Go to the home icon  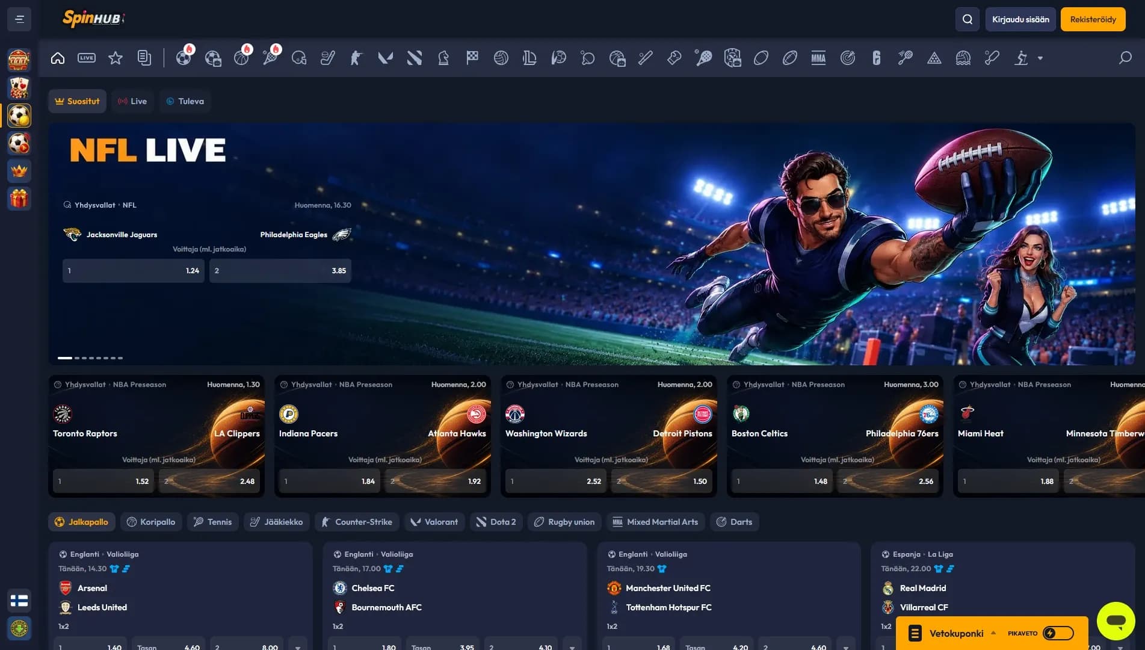point(58,58)
